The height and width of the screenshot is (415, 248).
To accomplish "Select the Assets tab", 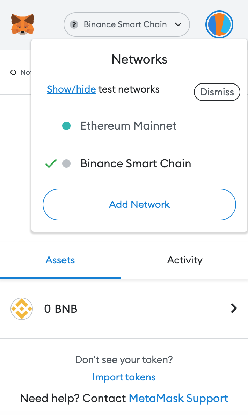I will (x=60, y=260).
